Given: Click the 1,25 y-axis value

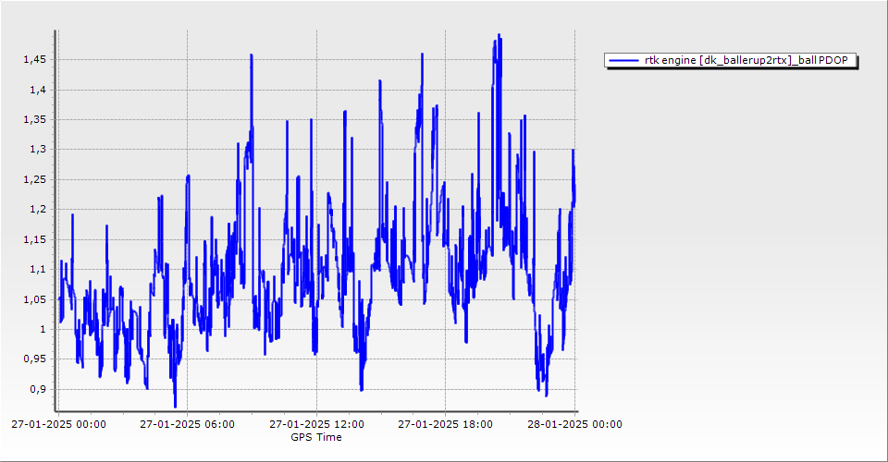Looking at the screenshot, I should [34, 180].
